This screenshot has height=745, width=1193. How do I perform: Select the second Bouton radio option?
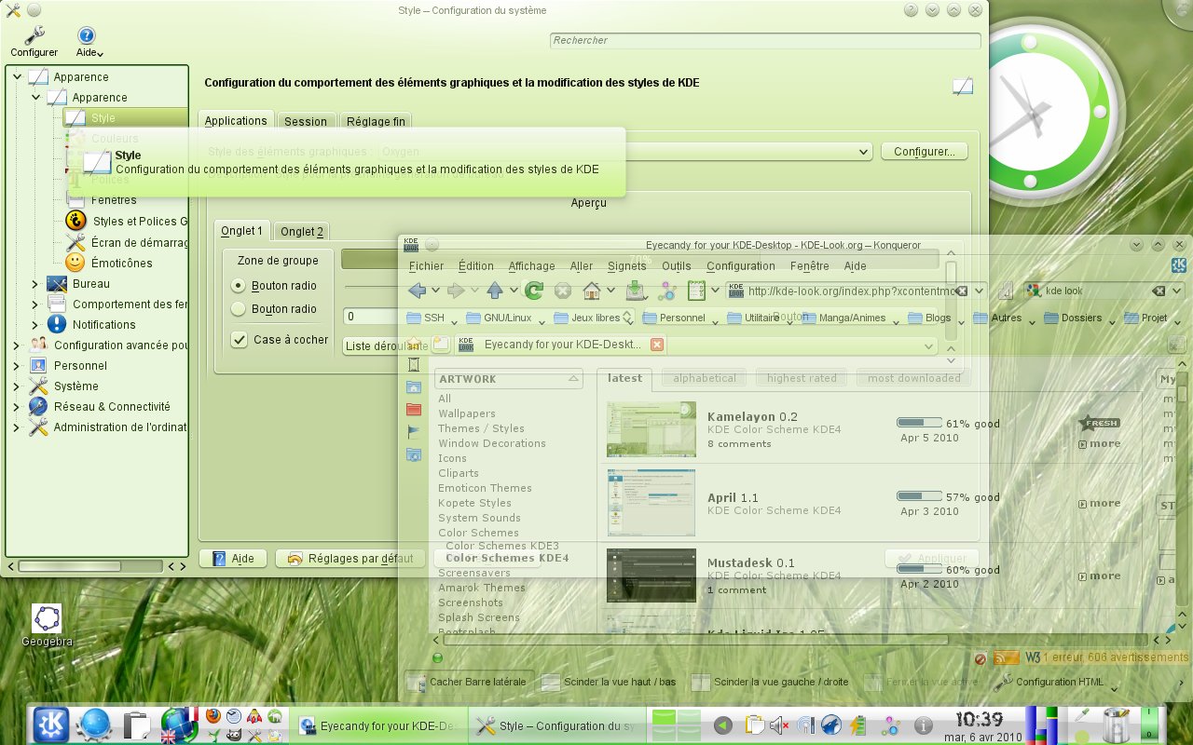click(x=239, y=308)
